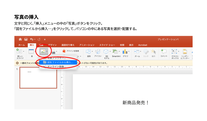This screenshot has height=121, width=207.
Task: Click the Zoom (ズーム) icon
Action: tap(137, 51)
